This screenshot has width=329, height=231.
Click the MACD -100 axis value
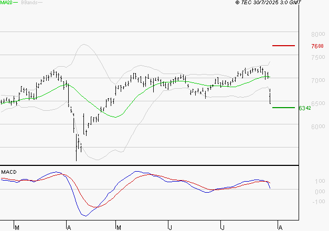tap(319, 202)
